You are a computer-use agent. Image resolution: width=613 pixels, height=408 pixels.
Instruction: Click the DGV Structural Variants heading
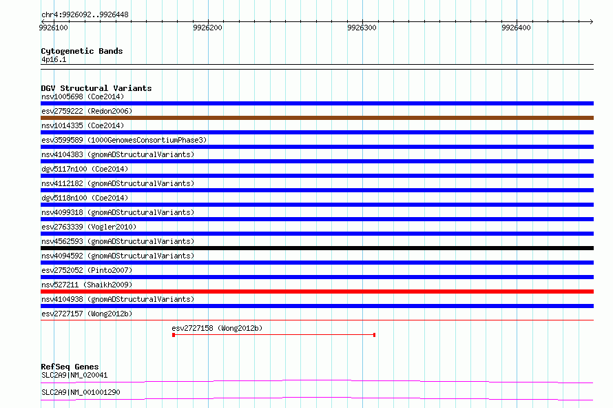(96, 88)
